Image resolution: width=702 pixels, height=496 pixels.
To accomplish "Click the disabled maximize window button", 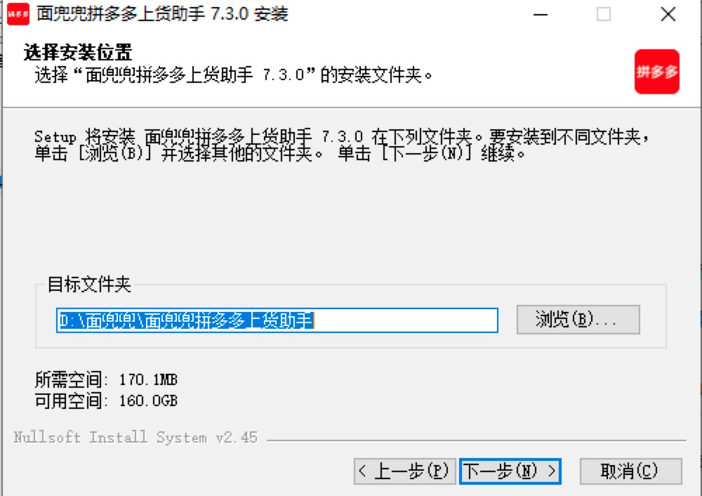I will point(603,14).
